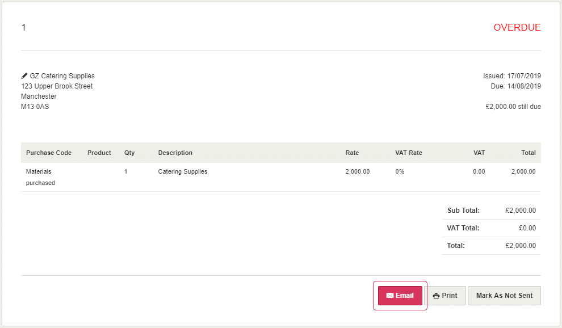Click the red OVERDUE status label

point(517,27)
